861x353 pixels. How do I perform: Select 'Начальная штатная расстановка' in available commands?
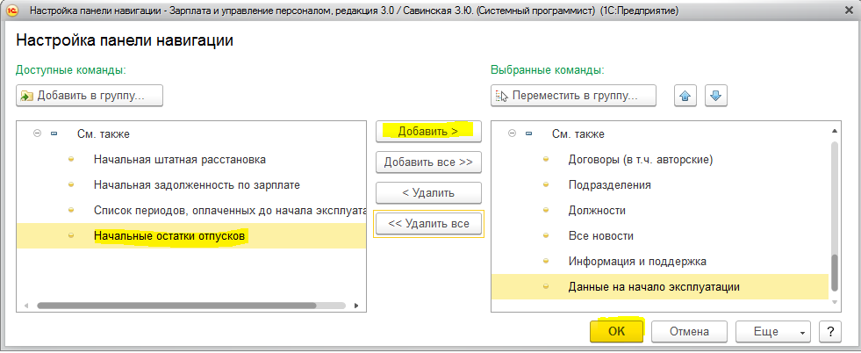[179, 160]
